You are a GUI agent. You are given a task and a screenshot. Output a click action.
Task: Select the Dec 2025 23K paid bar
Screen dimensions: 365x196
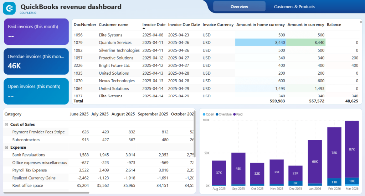(295, 173)
